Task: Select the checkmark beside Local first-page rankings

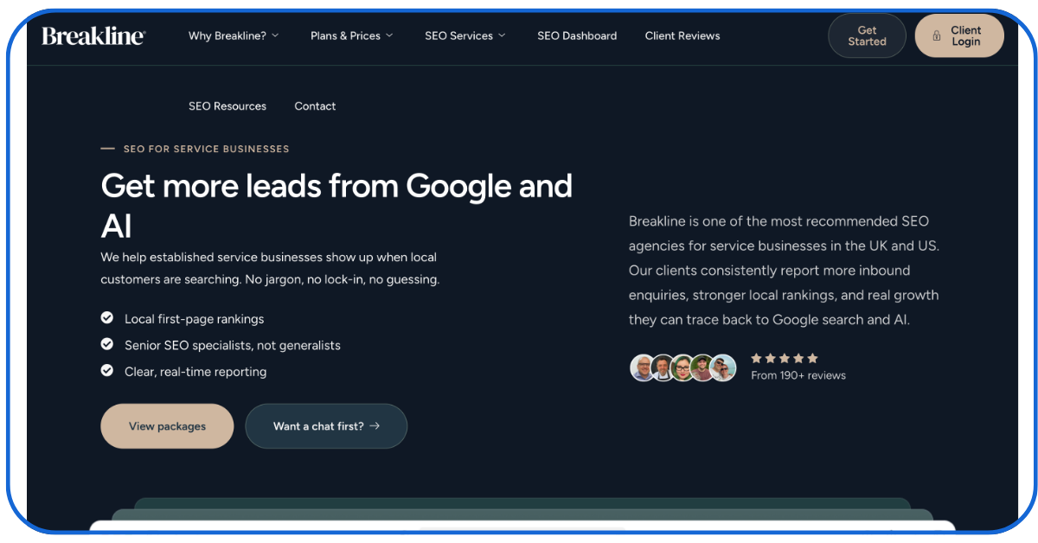Action: 107,318
